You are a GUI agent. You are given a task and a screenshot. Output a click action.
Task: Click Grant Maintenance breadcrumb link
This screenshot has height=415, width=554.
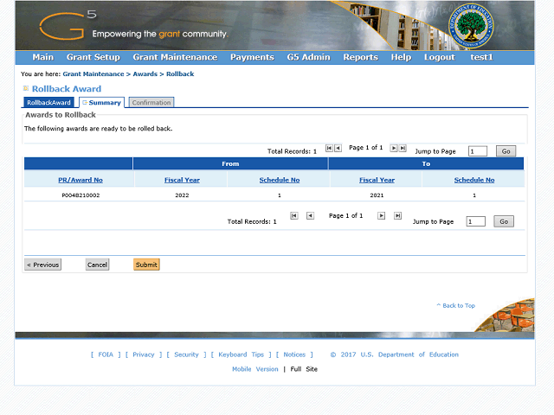[93, 74]
